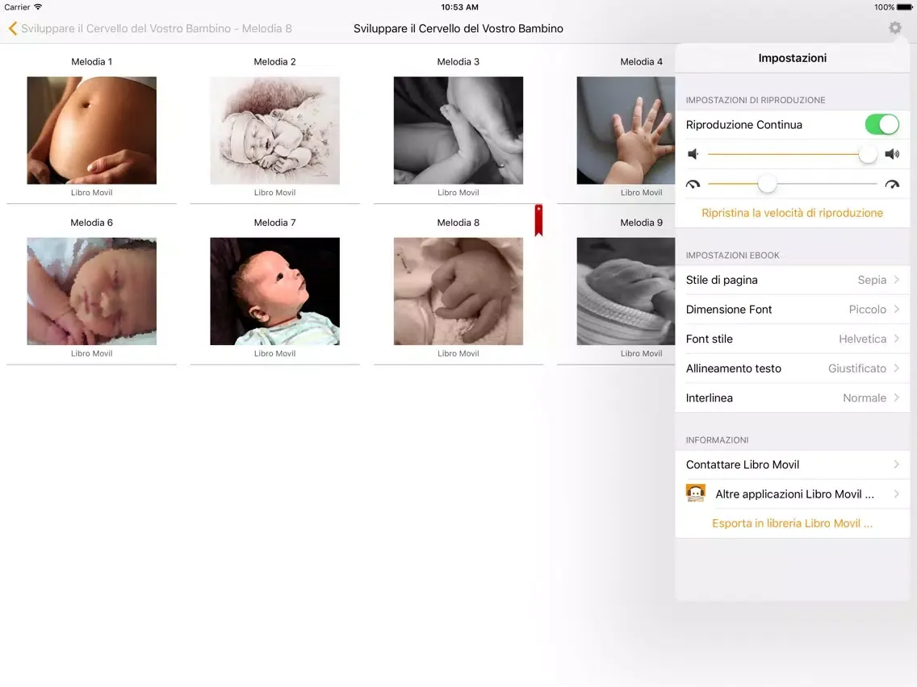The width and height of the screenshot is (917, 687).
Task: Open the Melodia 9 gray thumbnail
Action: [x=626, y=291]
